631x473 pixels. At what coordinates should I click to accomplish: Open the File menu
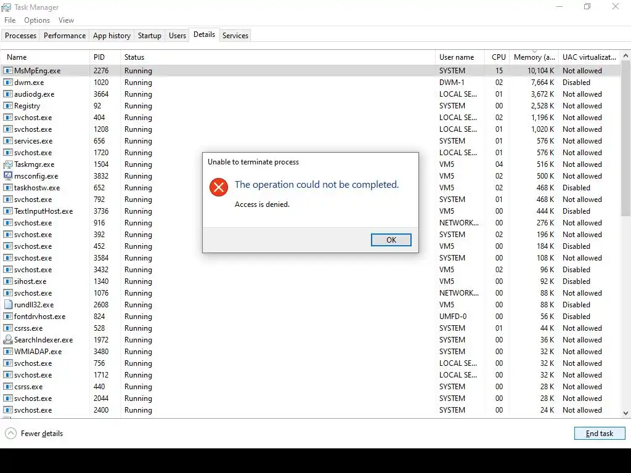10,20
